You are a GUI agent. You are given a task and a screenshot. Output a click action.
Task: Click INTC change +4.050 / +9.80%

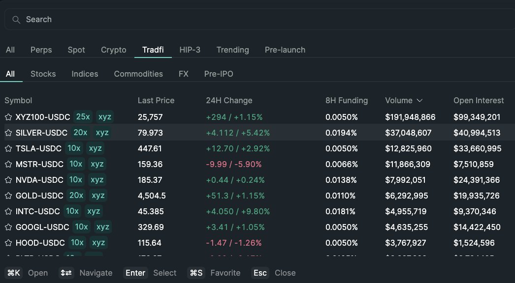point(238,211)
